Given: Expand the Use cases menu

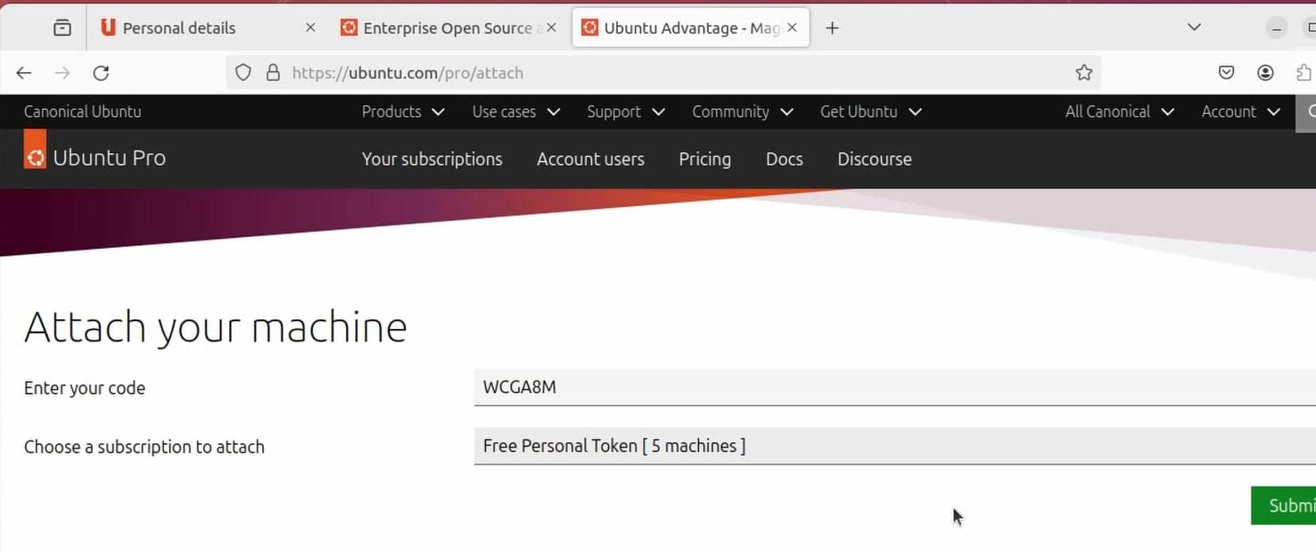Looking at the screenshot, I should [x=516, y=111].
